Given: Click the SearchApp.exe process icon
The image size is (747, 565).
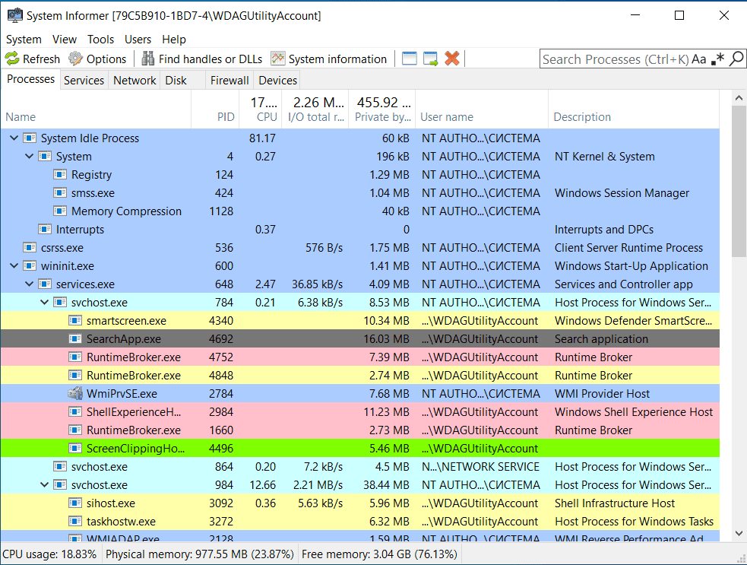Looking at the screenshot, I should click(x=74, y=339).
